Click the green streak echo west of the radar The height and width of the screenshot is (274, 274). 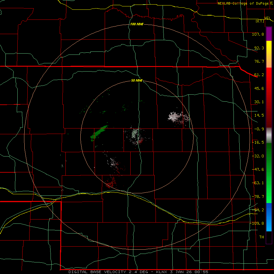coord(99,133)
